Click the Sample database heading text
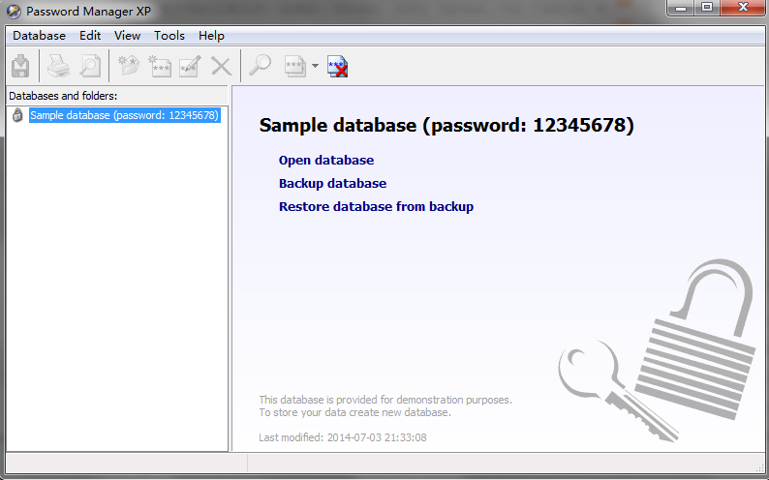Viewport: 769px width, 480px height. 446,126
